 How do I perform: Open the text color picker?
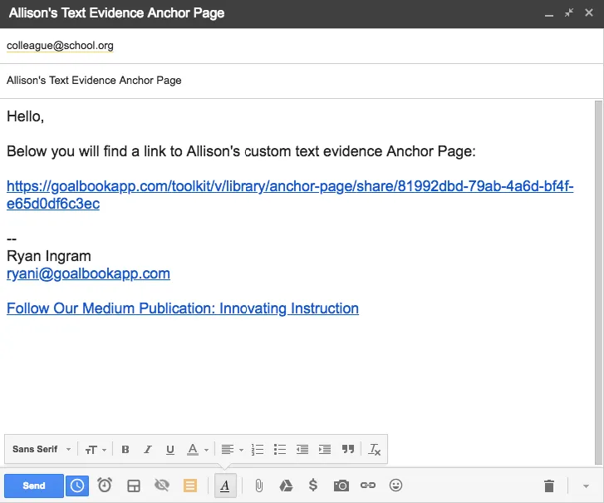pyautogui.click(x=197, y=450)
